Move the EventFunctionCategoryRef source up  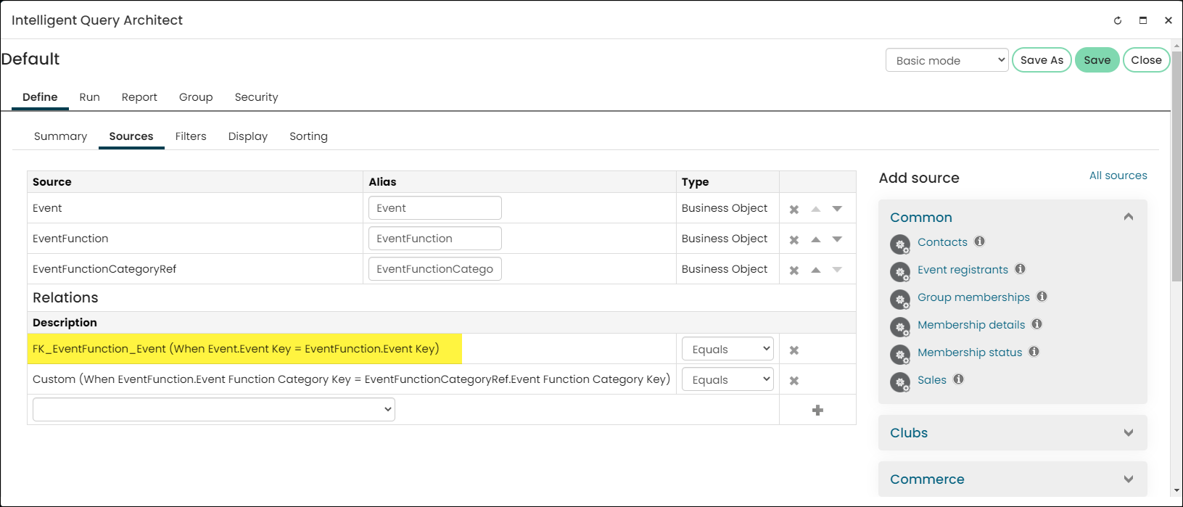816,270
